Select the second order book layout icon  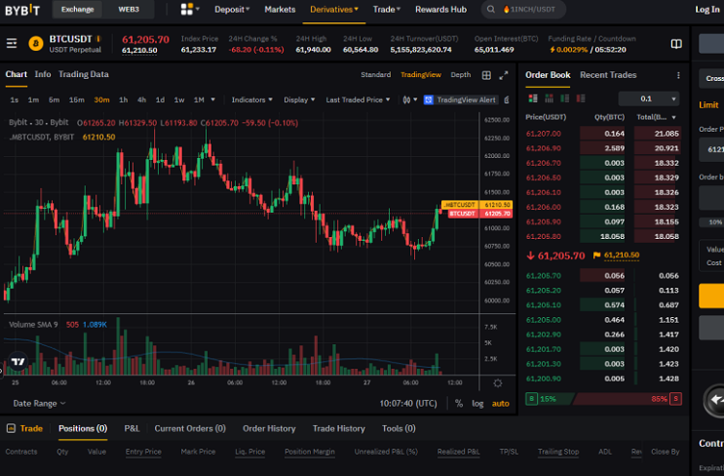[549, 99]
